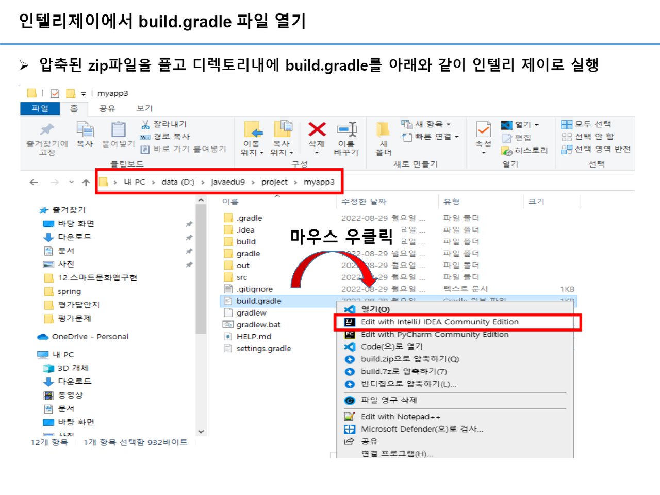
Task: Click the Forward navigation arrow
Action: pyautogui.click(x=55, y=182)
